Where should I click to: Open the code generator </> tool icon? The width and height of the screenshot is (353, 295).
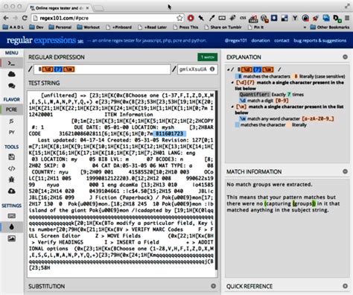[x=11, y=168]
